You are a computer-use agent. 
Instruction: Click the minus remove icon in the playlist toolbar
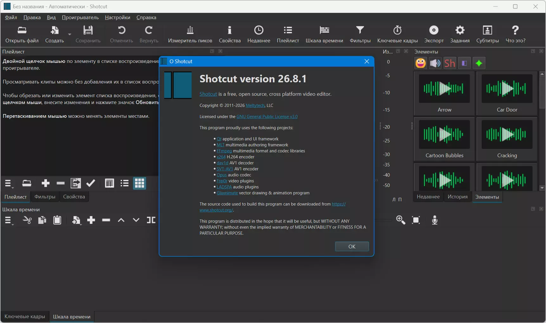click(61, 183)
